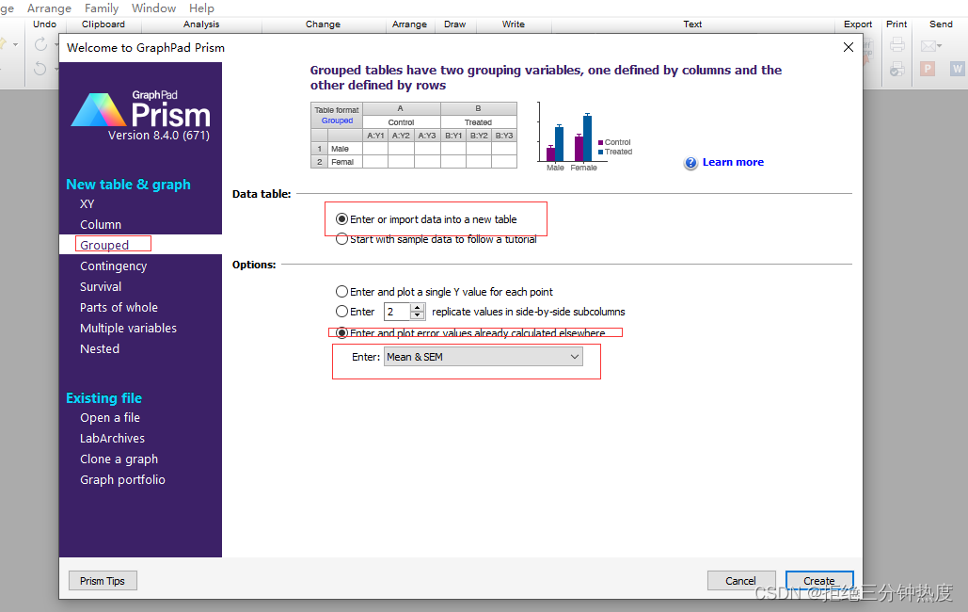Choose Open a file
Image resolution: width=968 pixels, height=612 pixels.
[x=110, y=418]
